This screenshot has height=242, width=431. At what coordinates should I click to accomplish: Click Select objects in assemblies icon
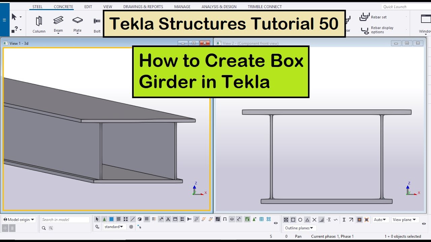[x=269, y=219]
